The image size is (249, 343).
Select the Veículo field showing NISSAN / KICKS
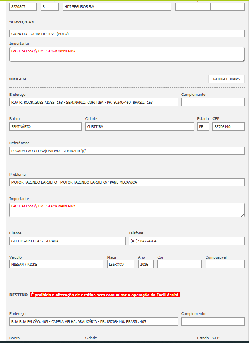56,264
